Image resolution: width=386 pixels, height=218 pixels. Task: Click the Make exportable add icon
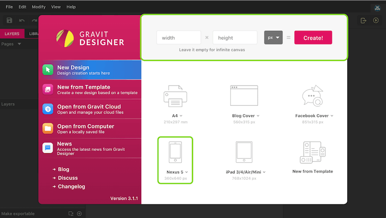(79, 214)
